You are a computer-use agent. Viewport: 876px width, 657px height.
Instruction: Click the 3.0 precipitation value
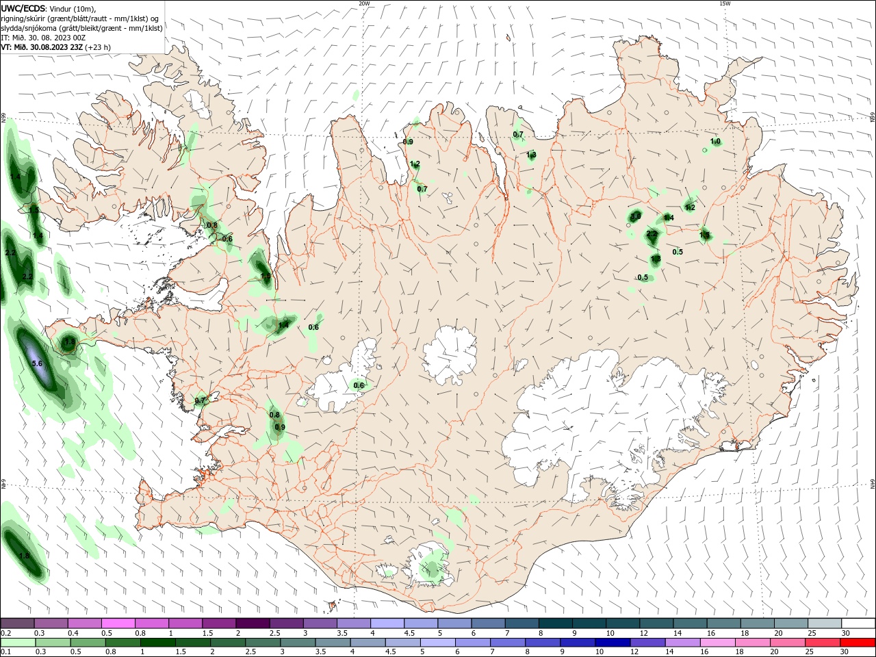[635, 216]
